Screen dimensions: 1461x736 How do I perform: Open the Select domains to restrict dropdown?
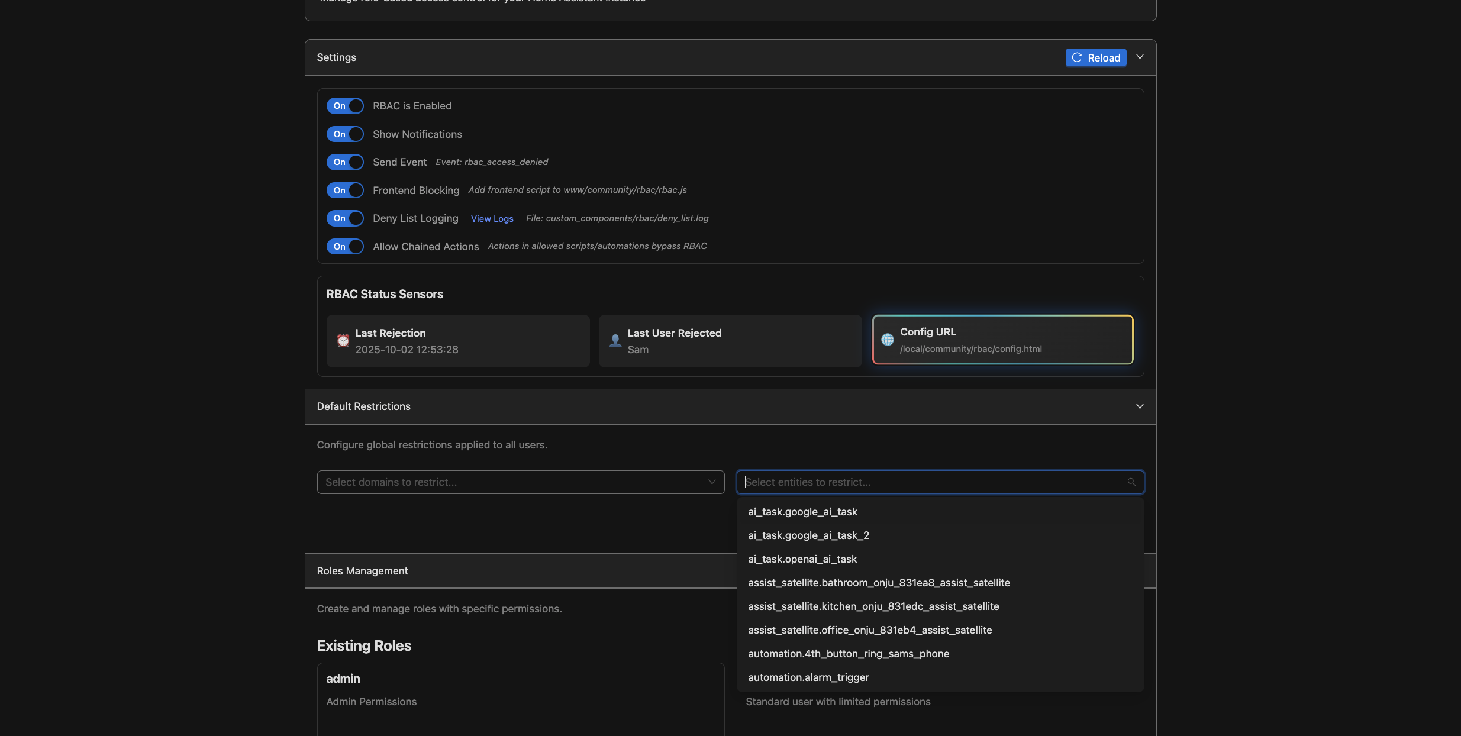point(521,482)
